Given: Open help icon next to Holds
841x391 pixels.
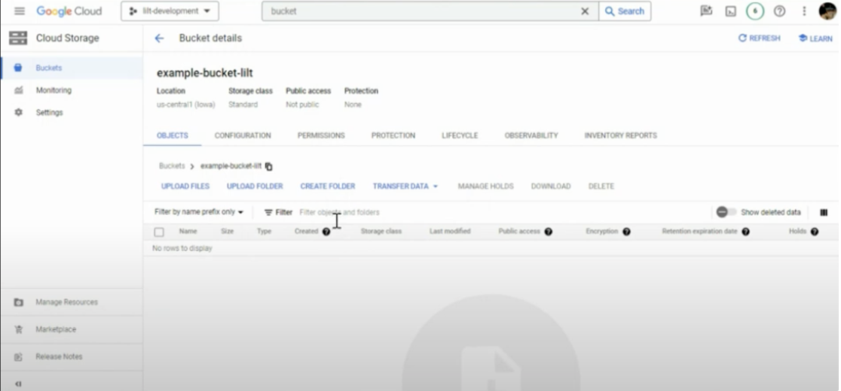Looking at the screenshot, I should pyautogui.click(x=814, y=232).
